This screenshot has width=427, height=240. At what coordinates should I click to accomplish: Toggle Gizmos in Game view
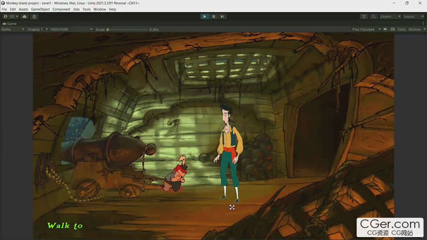[x=414, y=30]
